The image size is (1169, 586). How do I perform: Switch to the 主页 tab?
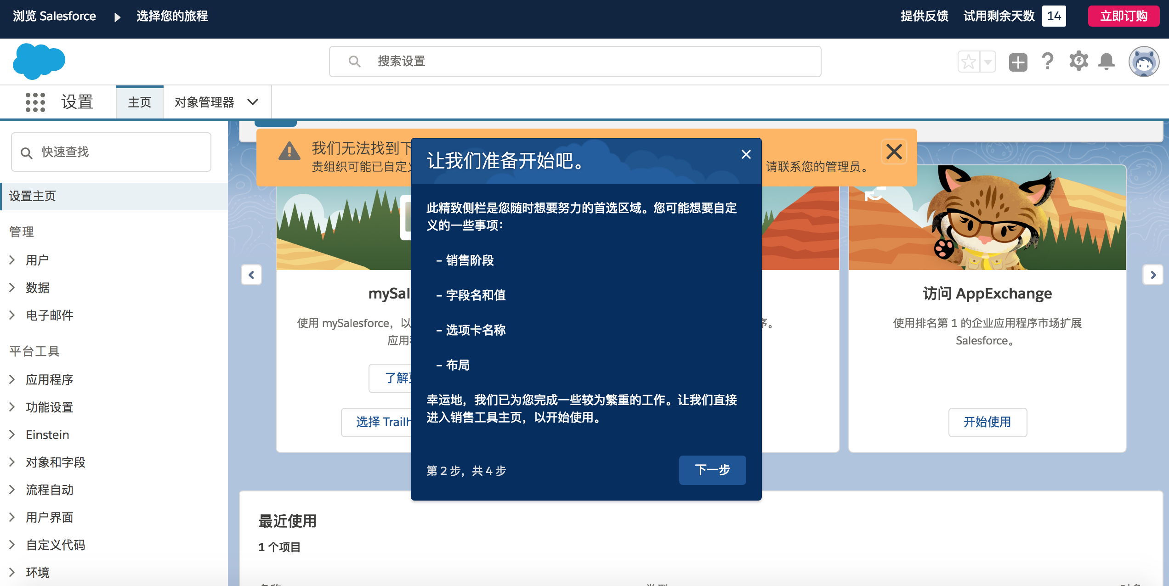tap(140, 102)
